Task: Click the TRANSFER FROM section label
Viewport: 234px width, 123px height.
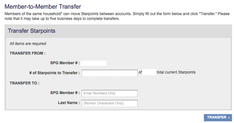Action: point(27,53)
